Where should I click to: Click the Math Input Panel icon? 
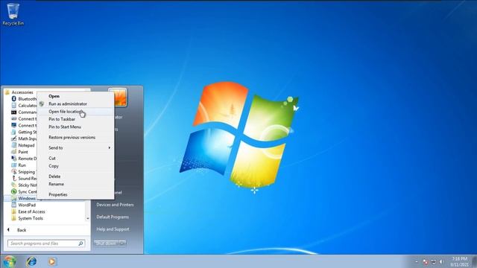click(x=13, y=138)
